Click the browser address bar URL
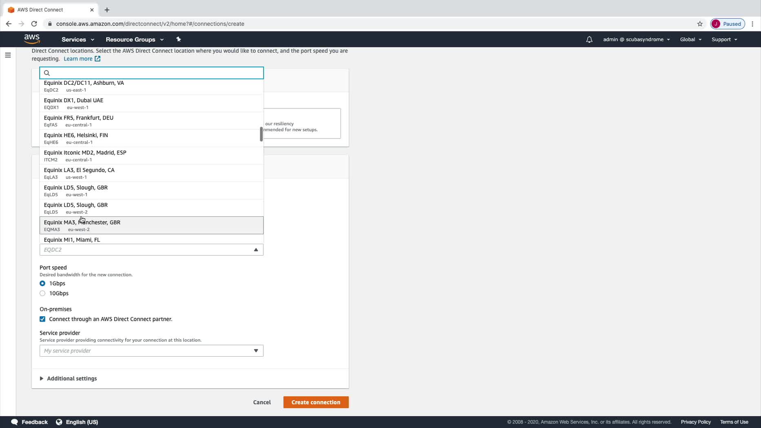 (x=150, y=24)
